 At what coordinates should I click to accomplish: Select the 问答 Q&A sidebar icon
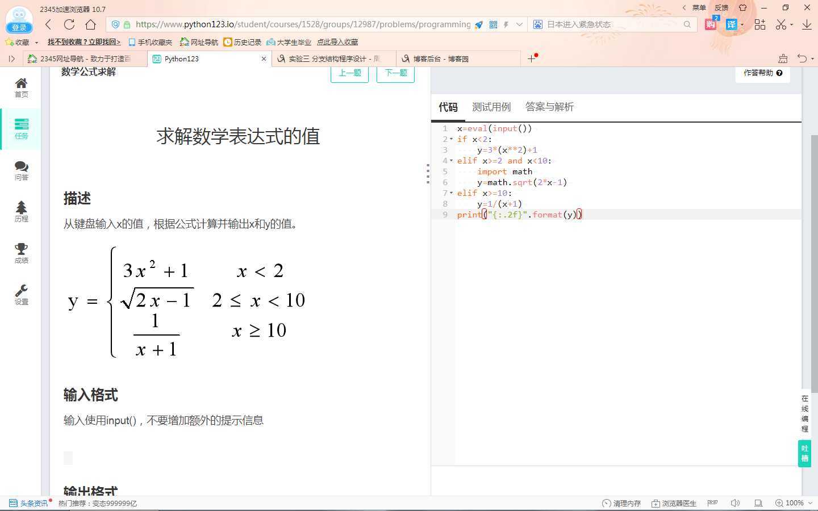[21, 170]
